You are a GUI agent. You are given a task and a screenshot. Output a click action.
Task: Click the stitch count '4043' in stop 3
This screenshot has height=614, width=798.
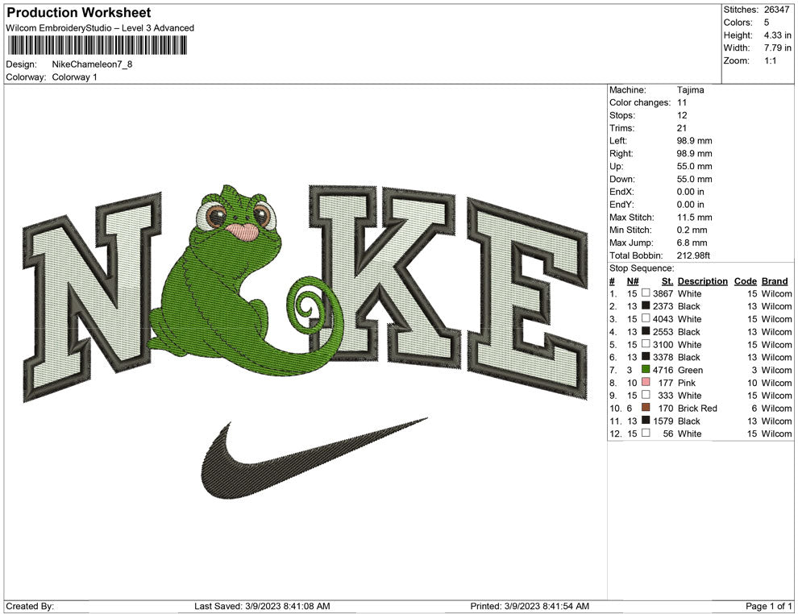(663, 319)
